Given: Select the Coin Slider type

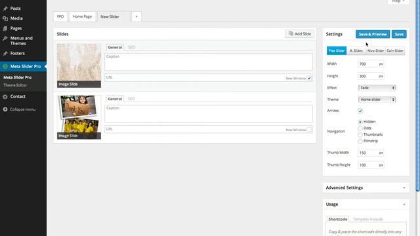Looking at the screenshot, I should click(x=395, y=50).
